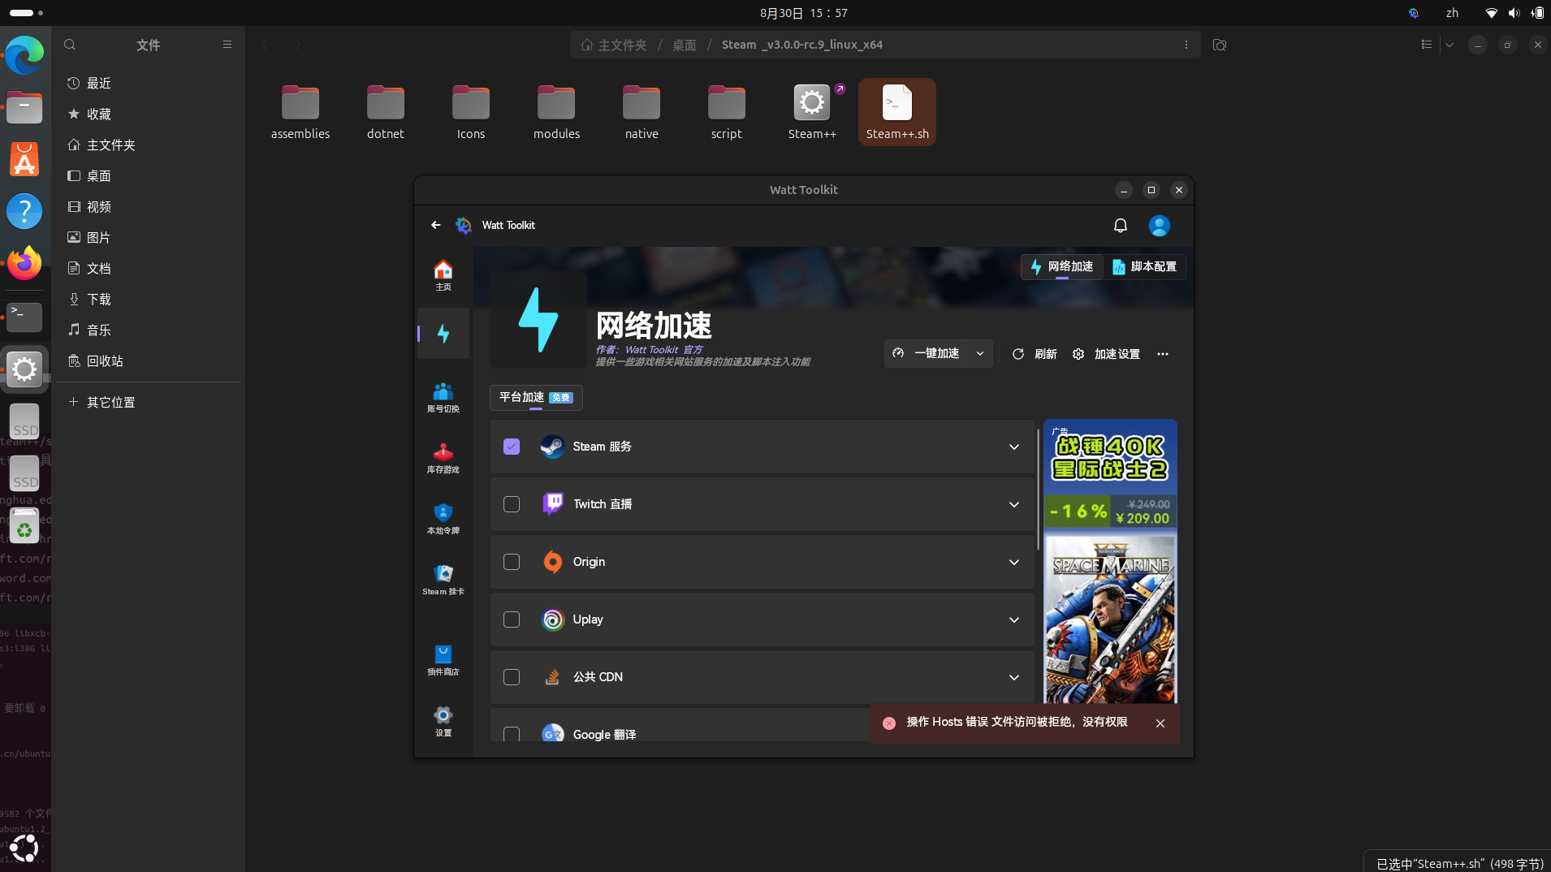Click the back arrow in Watt Toolkit header
This screenshot has height=872, width=1551.
(x=436, y=225)
